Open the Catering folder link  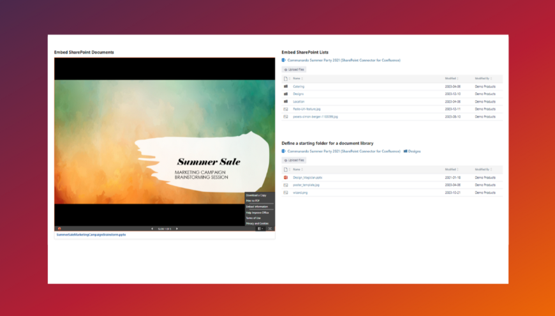[299, 86]
